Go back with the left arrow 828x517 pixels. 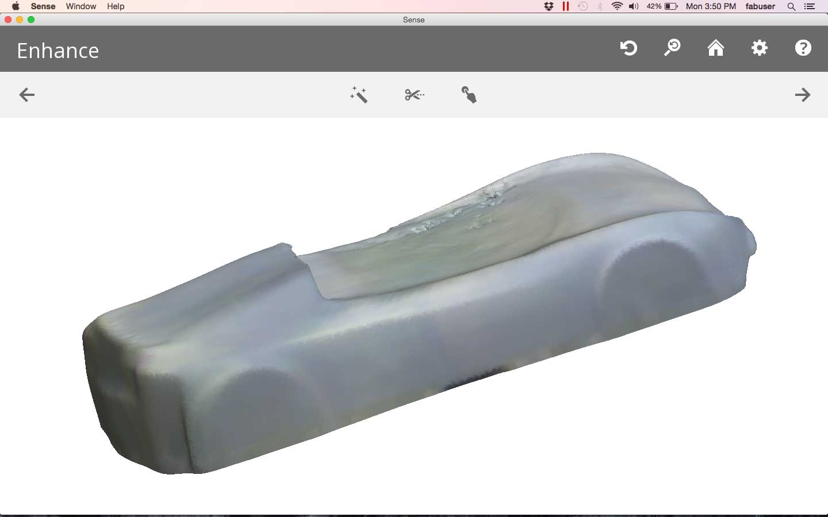(x=27, y=95)
